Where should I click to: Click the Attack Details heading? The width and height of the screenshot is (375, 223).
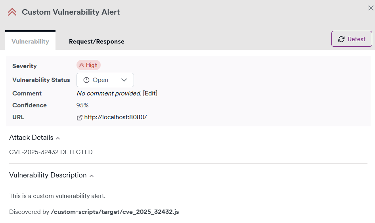(x=31, y=137)
